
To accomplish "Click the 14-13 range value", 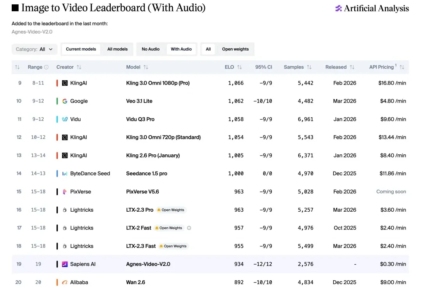I will (x=38, y=174).
